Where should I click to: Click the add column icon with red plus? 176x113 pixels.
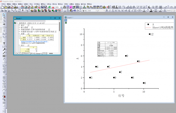click(x=108, y=7)
